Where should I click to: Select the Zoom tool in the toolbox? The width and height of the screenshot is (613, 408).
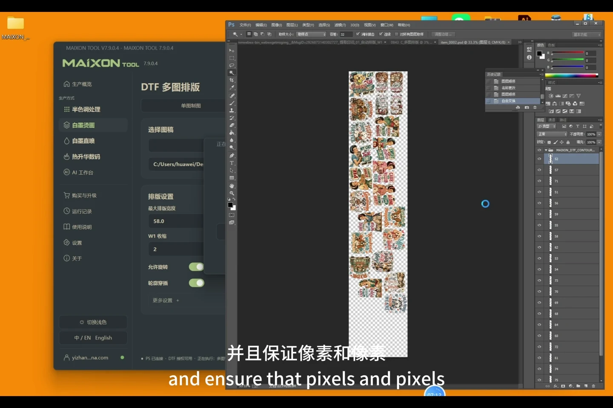click(x=232, y=193)
